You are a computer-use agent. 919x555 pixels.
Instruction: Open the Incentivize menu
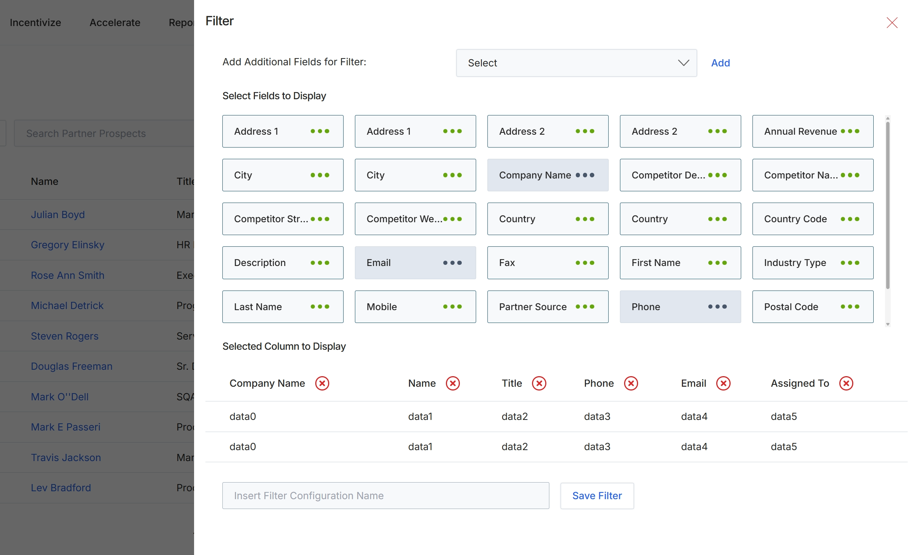(x=35, y=23)
